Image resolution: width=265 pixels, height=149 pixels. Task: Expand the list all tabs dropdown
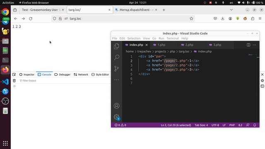click(231, 10)
